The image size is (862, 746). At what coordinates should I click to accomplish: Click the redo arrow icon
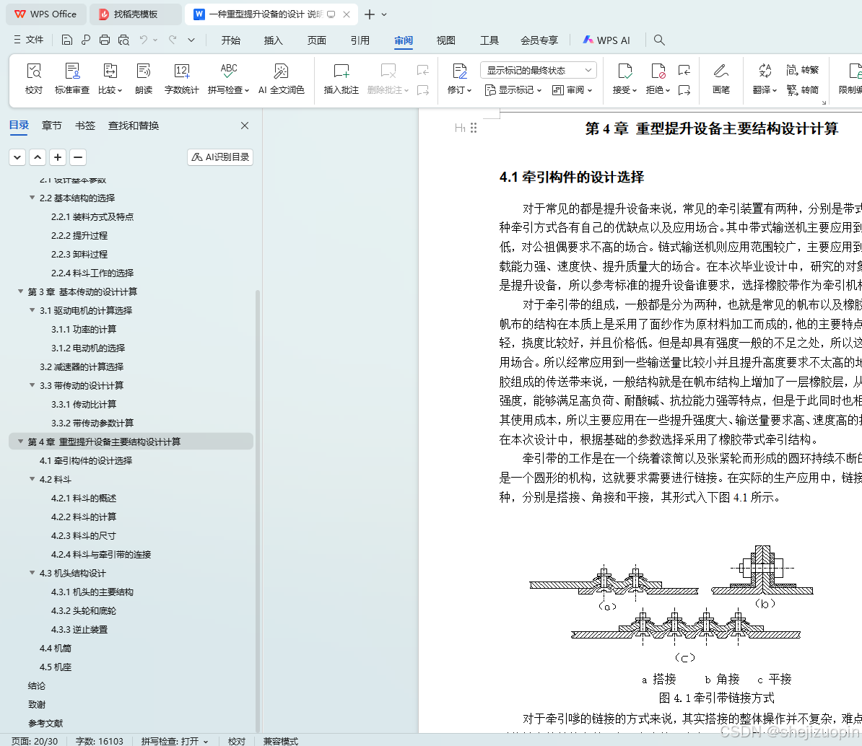[173, 40]
